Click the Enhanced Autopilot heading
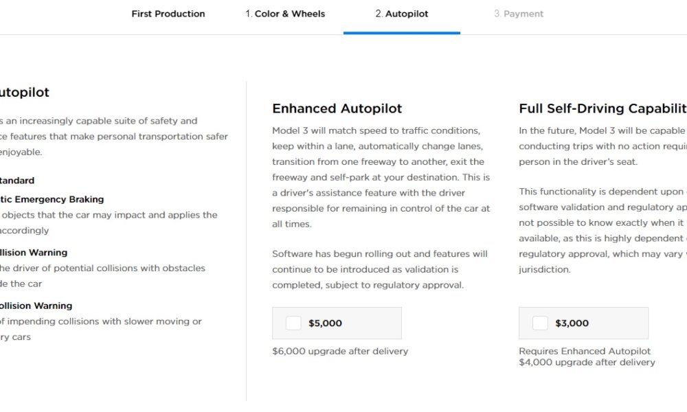Screen dimensions: 687x412 tap(337, 108)
